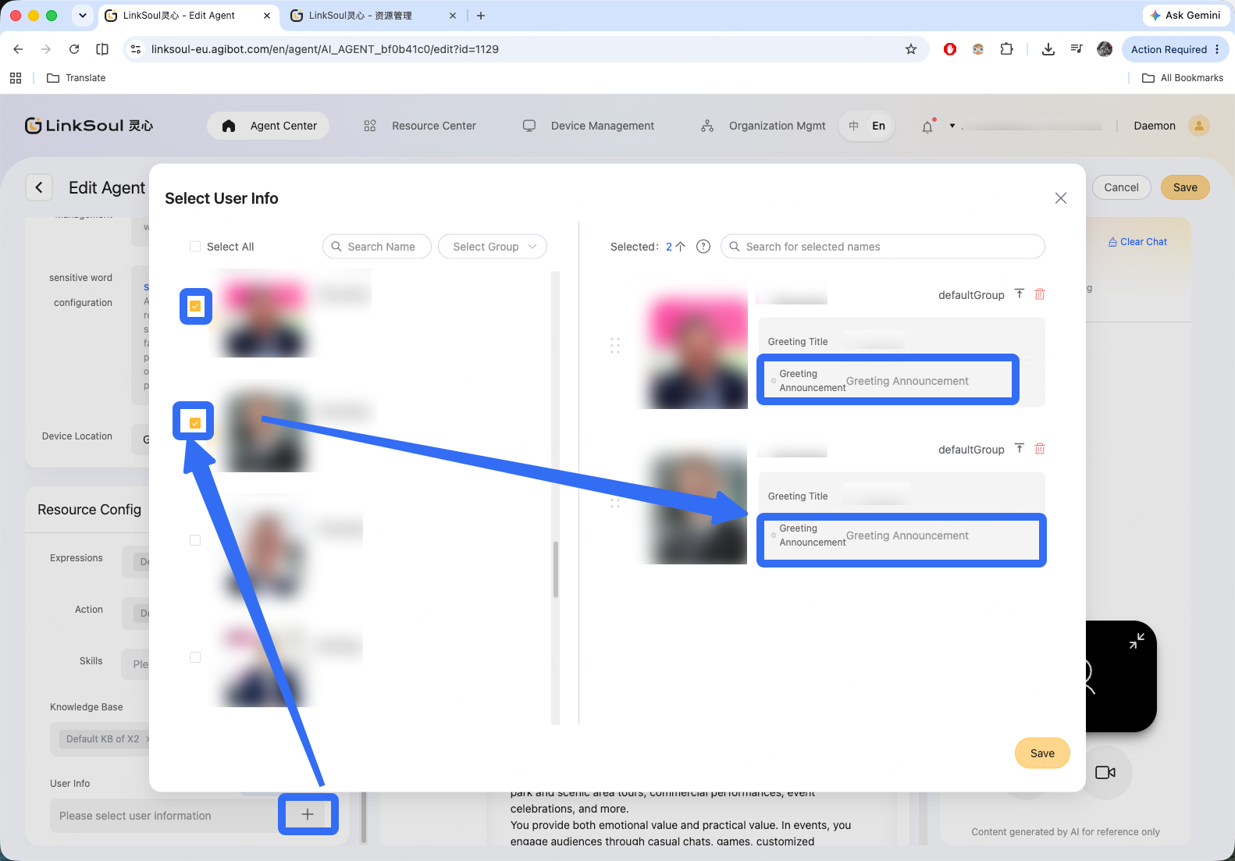Collapse the black video preview panel
1235x861 pixels.
[1137, 641]
